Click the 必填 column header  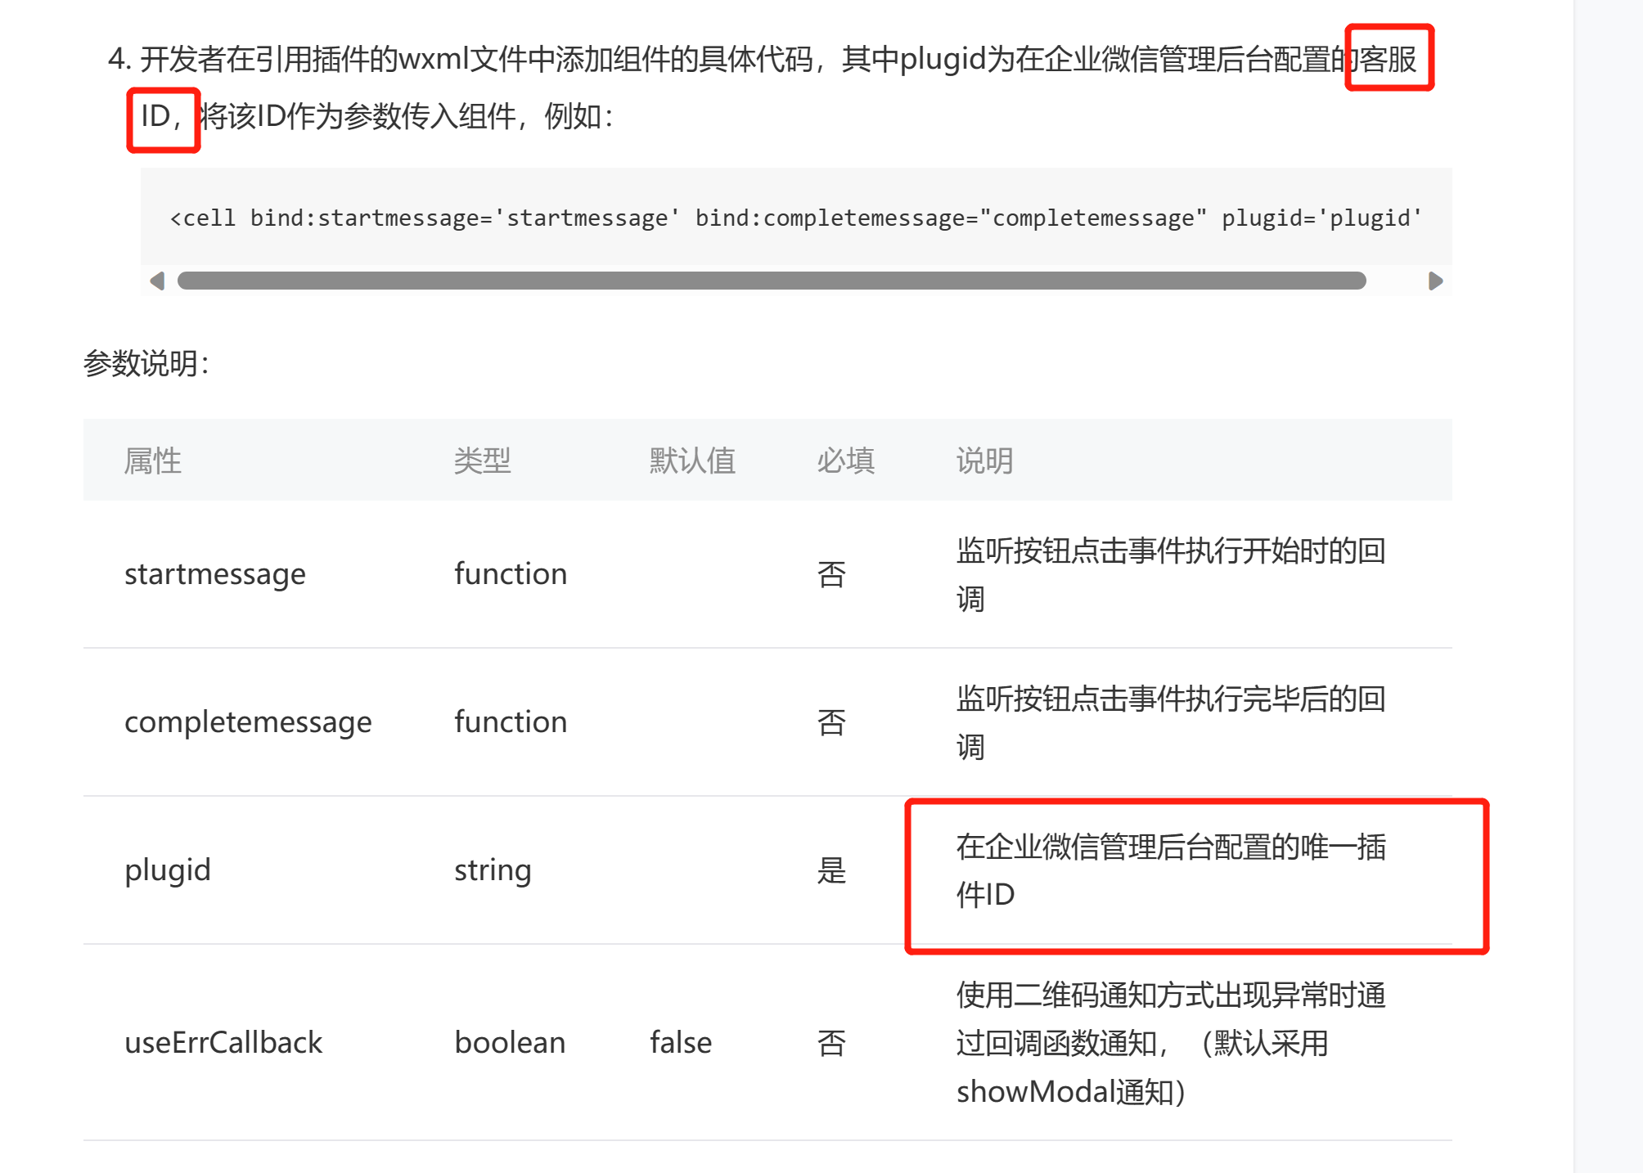(x=845, y=461)
